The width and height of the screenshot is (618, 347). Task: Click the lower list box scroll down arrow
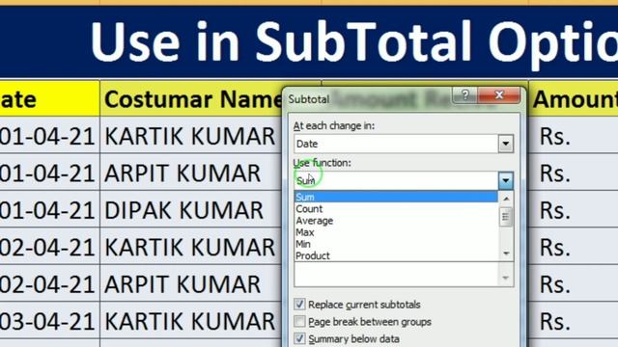pyautogui.click(x=506, y=279)
